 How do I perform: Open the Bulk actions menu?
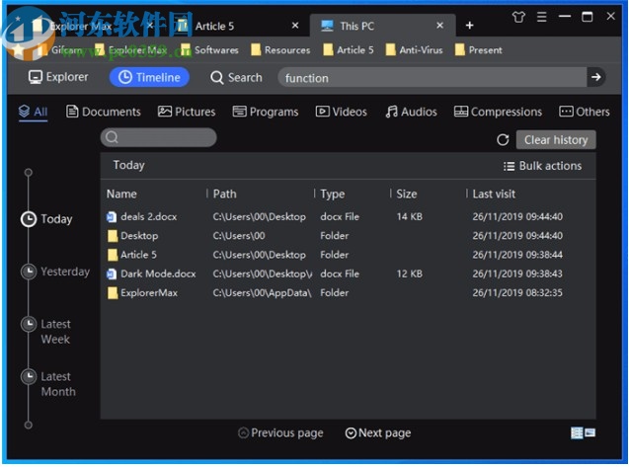click(x=542, y=166)
